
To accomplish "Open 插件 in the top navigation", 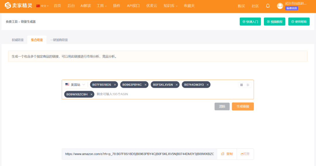I will (x=116, y=6).
